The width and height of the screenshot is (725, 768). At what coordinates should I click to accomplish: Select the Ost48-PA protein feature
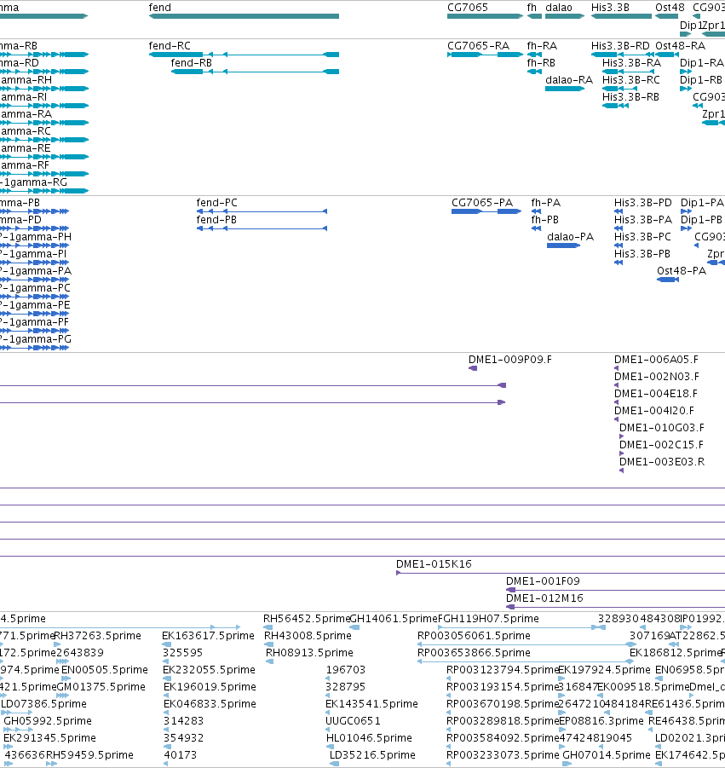[668, 280]
